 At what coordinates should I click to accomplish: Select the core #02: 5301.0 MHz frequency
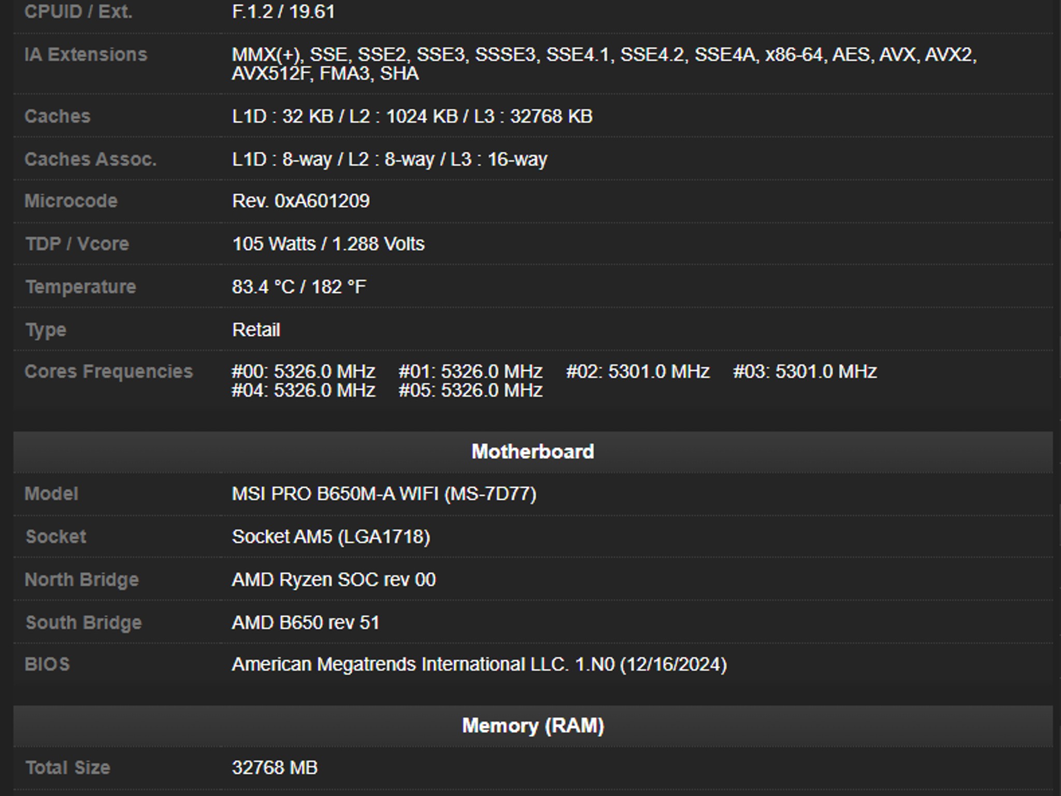click(638, 372)
